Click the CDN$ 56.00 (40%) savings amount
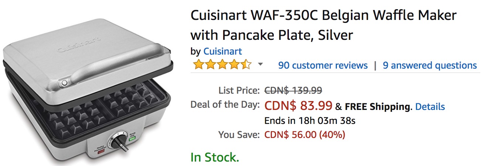Screen dimensions: 481x166 (x=304, y=135)
